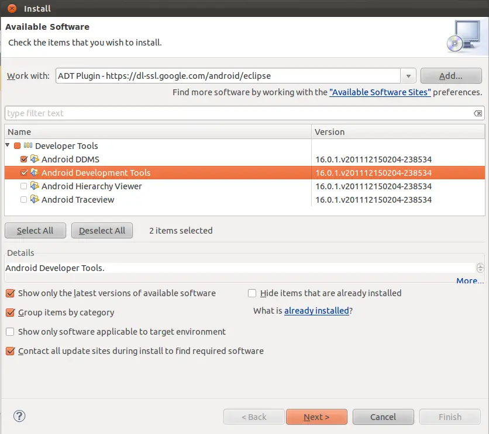Toggle Show only the latest versions option
489x434 pixels.
click(x=11, y=293)
